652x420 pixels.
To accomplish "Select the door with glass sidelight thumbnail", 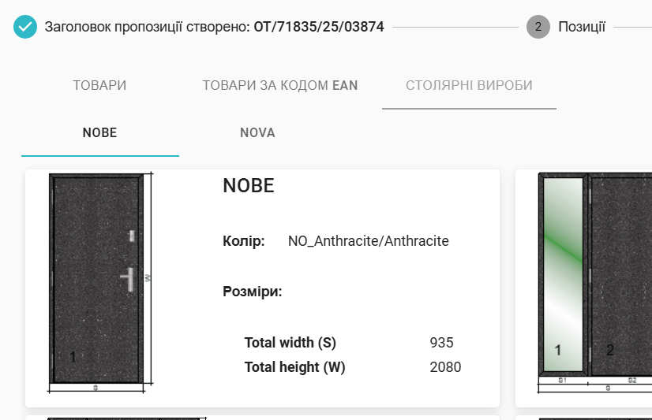I will tap(592, 282).
